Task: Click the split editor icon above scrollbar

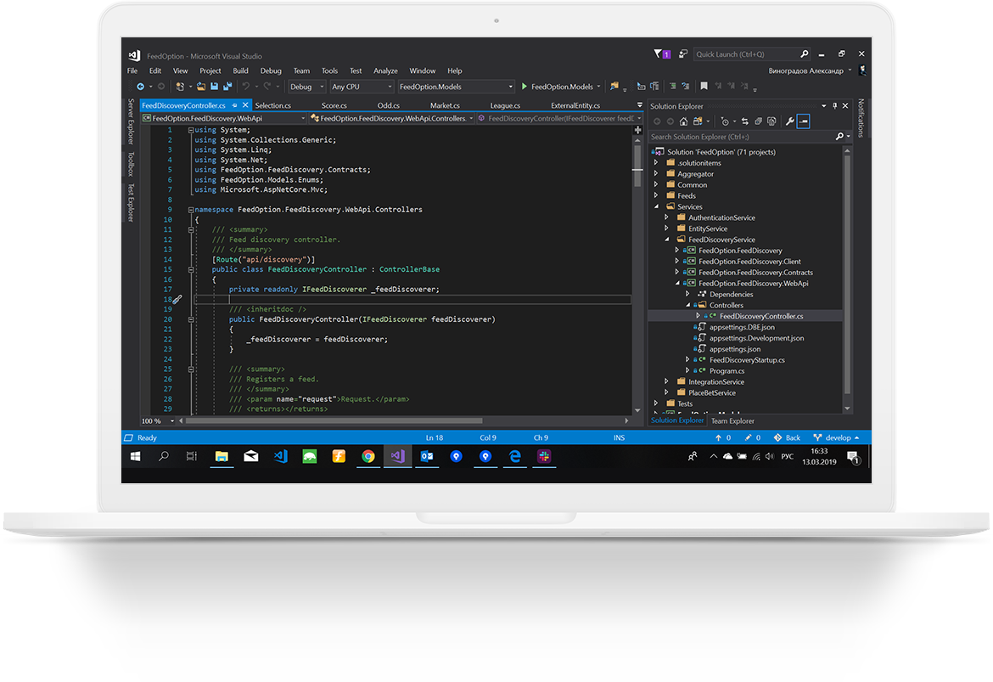Action: pos(637,130)
